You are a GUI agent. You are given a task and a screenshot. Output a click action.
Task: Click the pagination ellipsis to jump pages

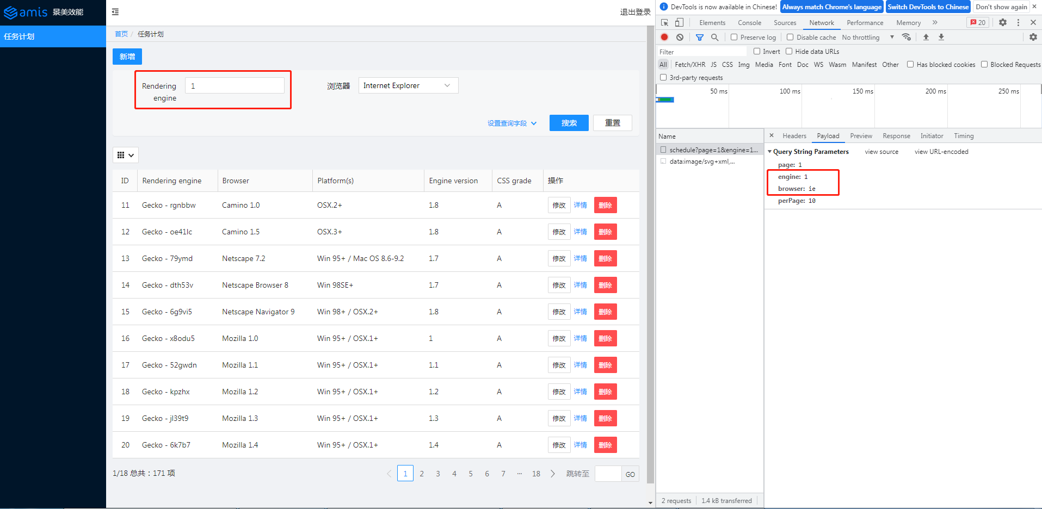[520, 474]
